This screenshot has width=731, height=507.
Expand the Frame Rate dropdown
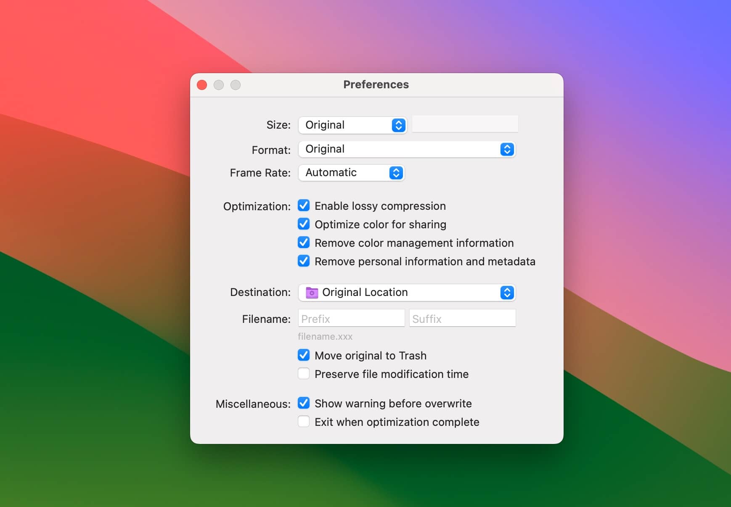(x=351, y=173)
